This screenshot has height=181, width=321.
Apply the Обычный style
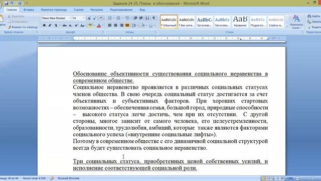tap(169, 22)
